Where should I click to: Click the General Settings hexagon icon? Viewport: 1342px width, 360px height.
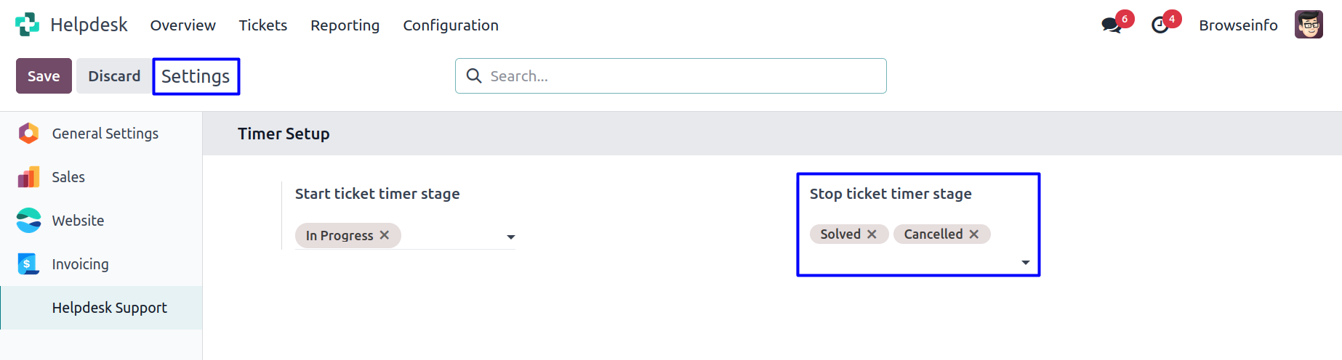pos(28,134)
